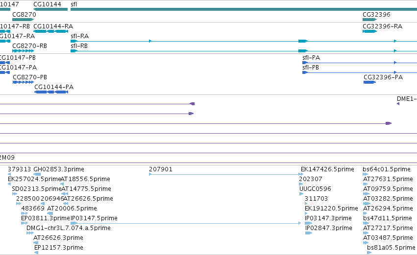Select the sfl-RB transcript label
417x255 pixels.
pos(79,46)
